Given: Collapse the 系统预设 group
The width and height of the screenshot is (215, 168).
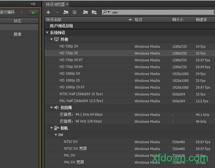Looking at the screenshot, I should [x=47, y=32].
